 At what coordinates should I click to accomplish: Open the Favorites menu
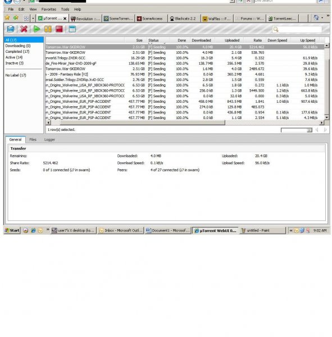click(49, 9)
